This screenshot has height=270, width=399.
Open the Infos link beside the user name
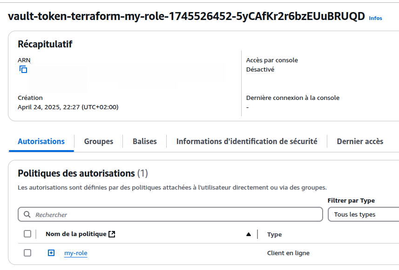coord(375,18)
